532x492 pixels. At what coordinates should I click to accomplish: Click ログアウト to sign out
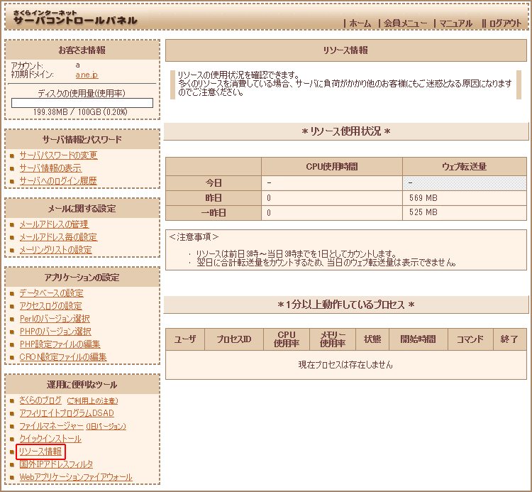click(x=505, y=23)
